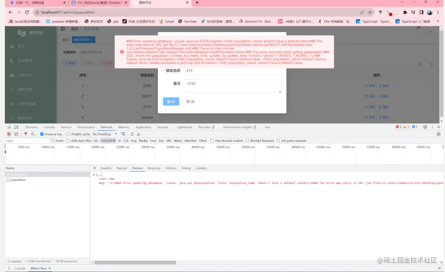Click the inspect element picker icon
The image size is (445, 272).
click(x=9, y=127)
